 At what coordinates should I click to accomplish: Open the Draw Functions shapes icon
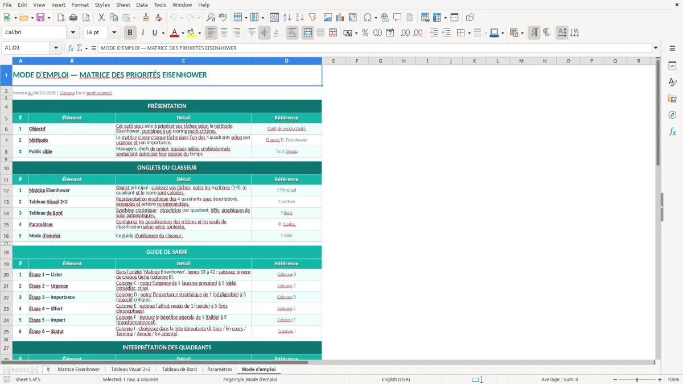coord(470,18)
